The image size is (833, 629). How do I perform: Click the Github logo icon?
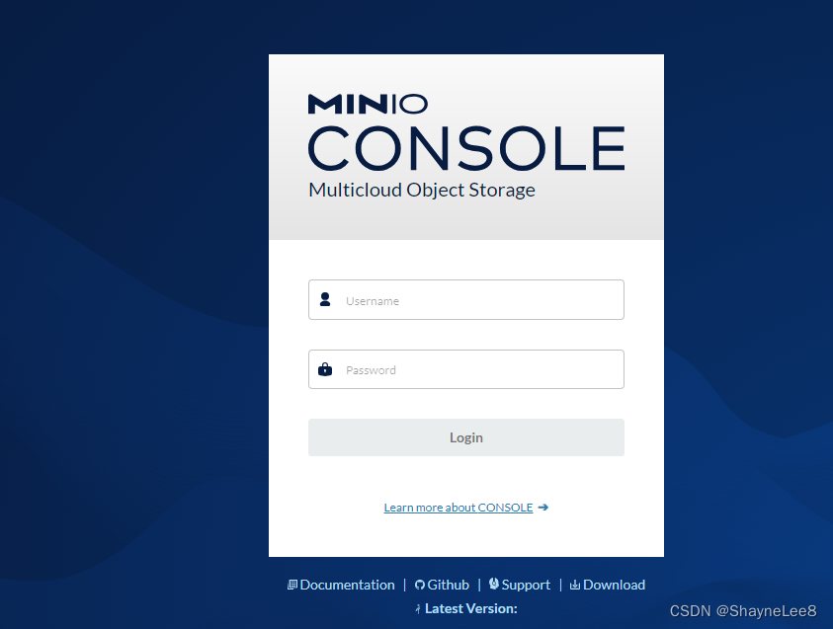click(x=420, y=585)
